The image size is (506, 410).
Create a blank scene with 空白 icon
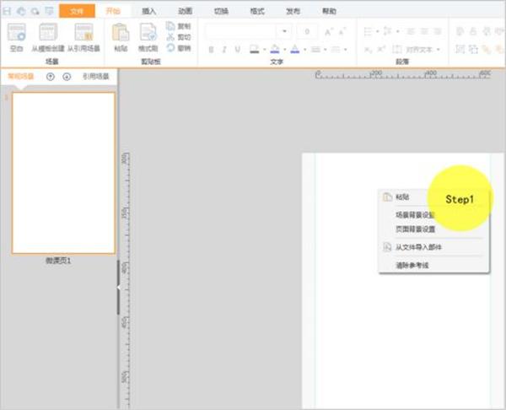pyautogui.click(x=17, y=32)
